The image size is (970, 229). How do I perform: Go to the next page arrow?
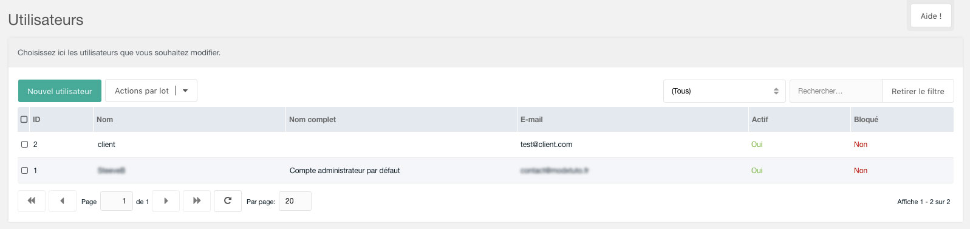[x=166, y=201]
